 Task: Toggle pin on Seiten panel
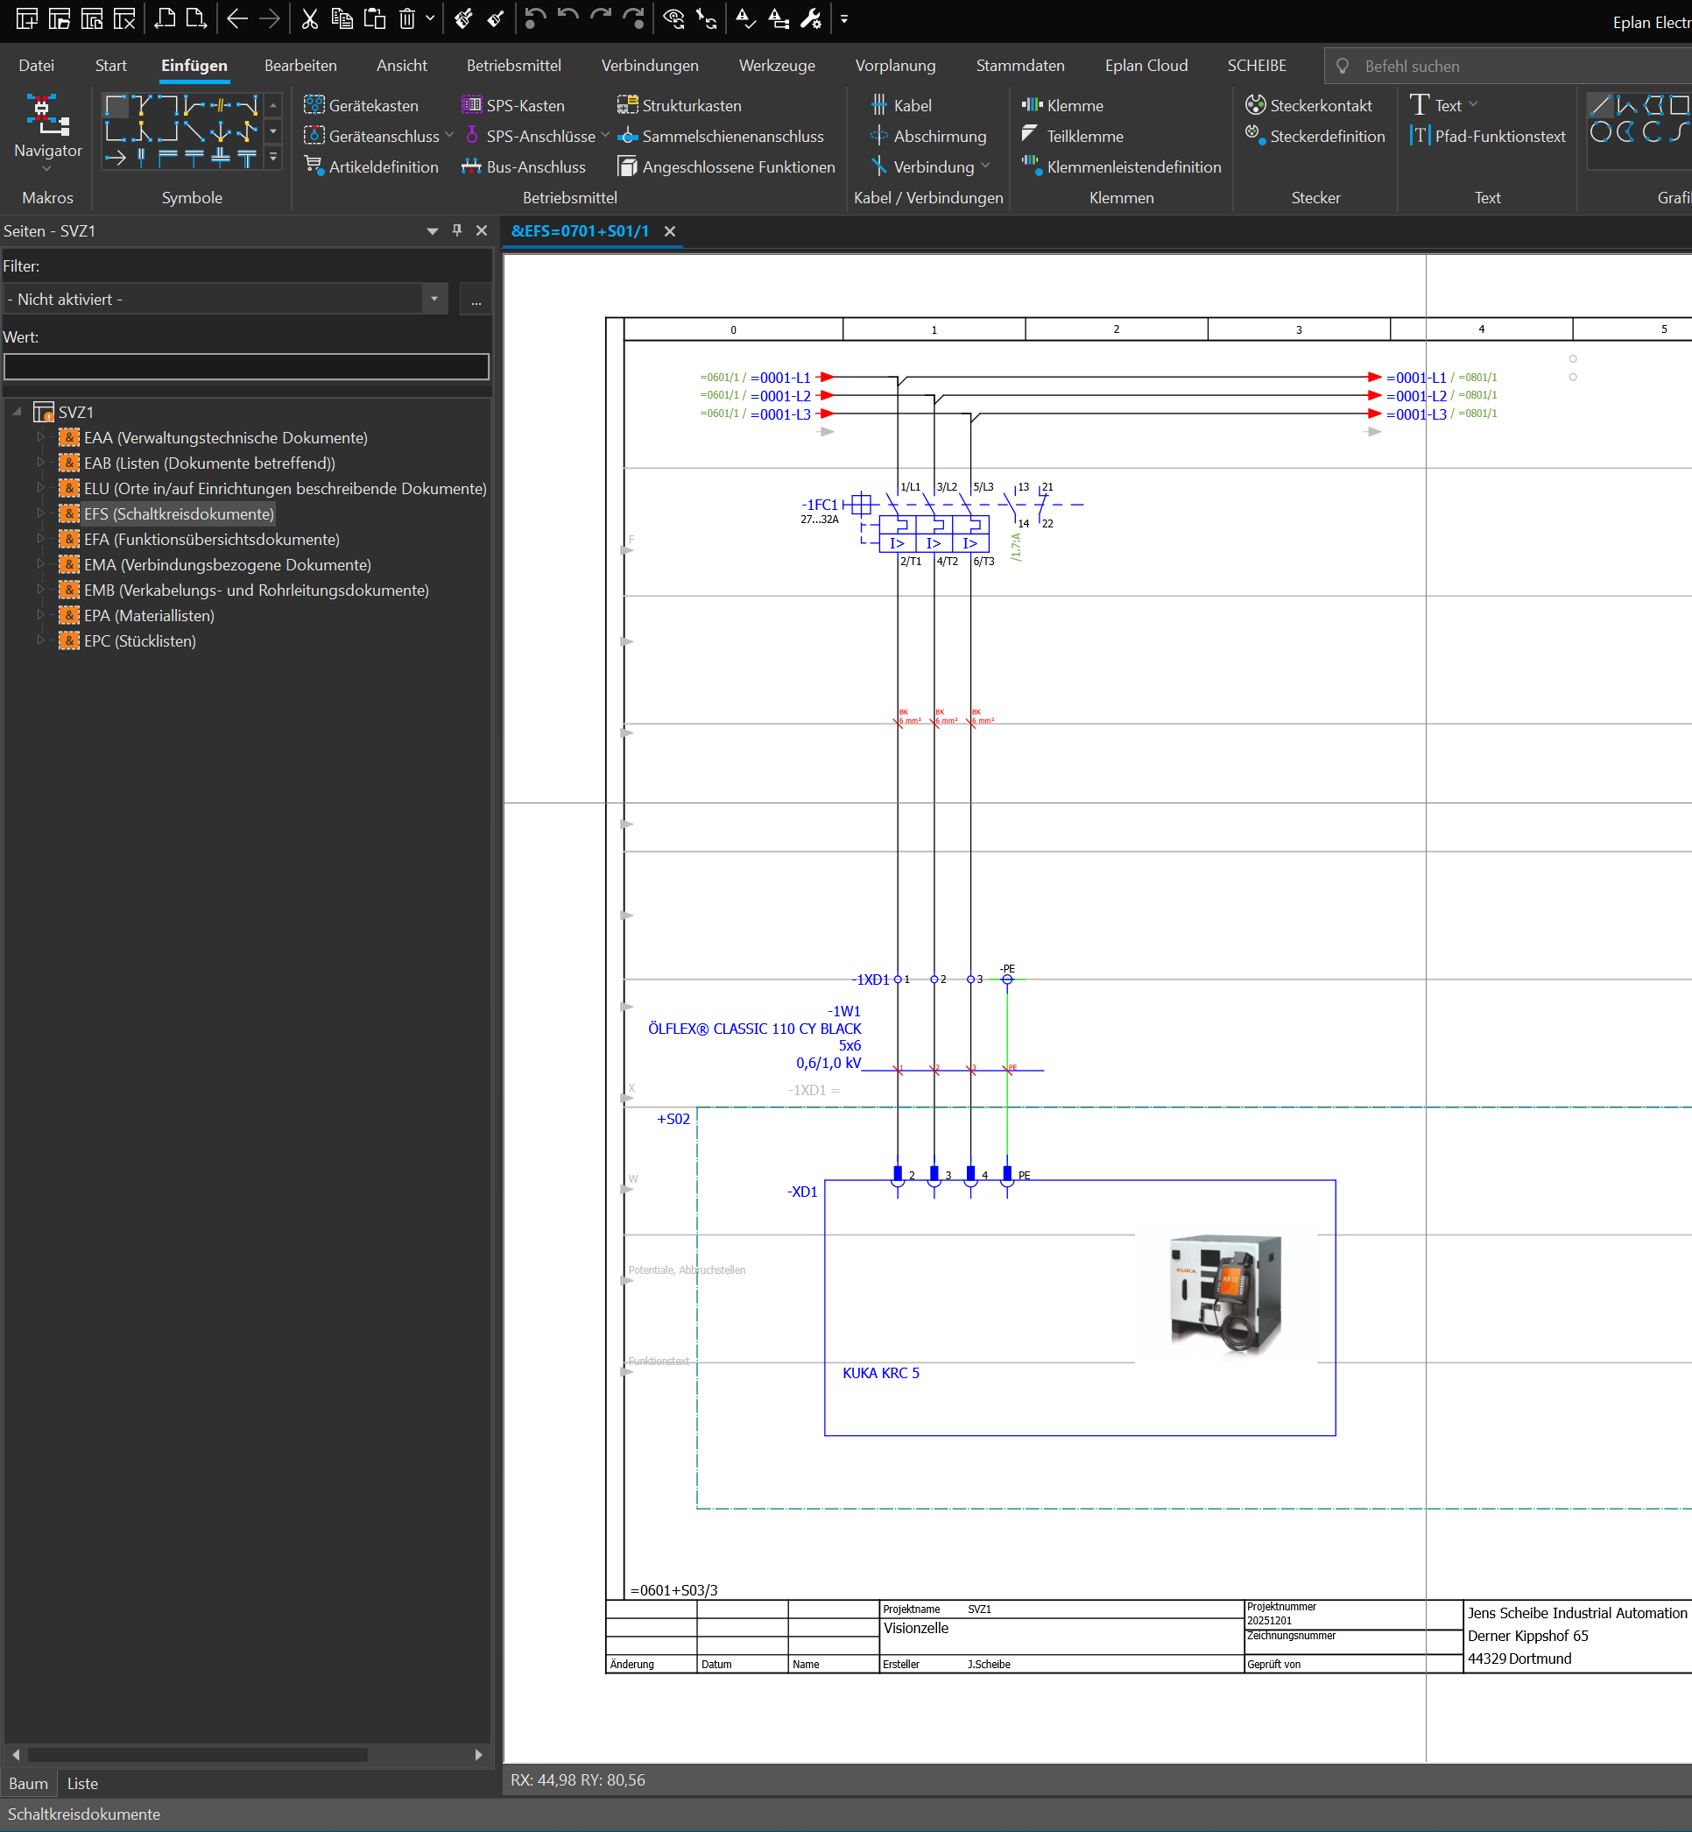pos(457,230)
